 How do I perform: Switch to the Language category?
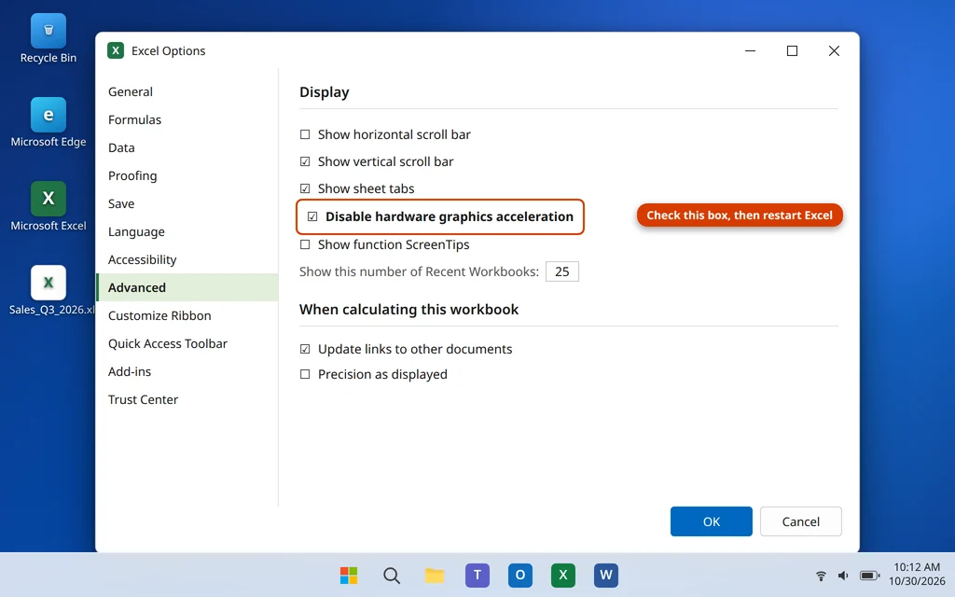pos(187,232)
